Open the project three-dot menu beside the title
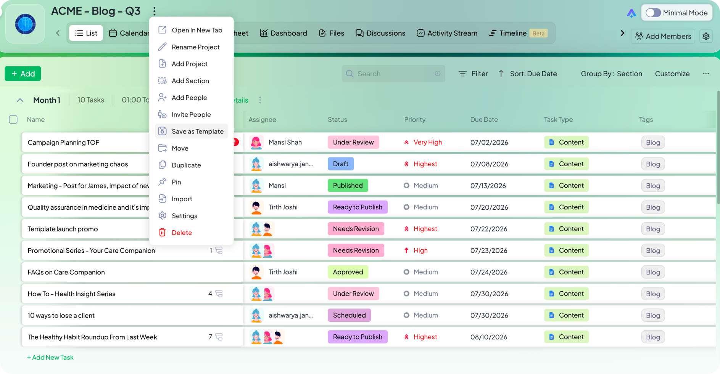 155,11
